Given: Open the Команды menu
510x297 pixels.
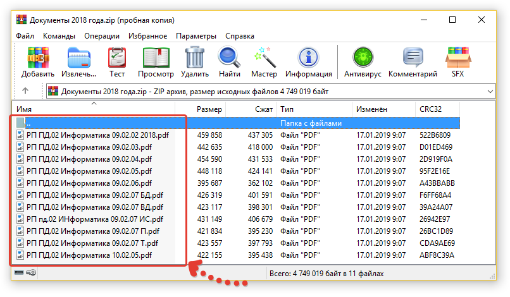Looking at the screenshot, I should click(x=59, y=36).
